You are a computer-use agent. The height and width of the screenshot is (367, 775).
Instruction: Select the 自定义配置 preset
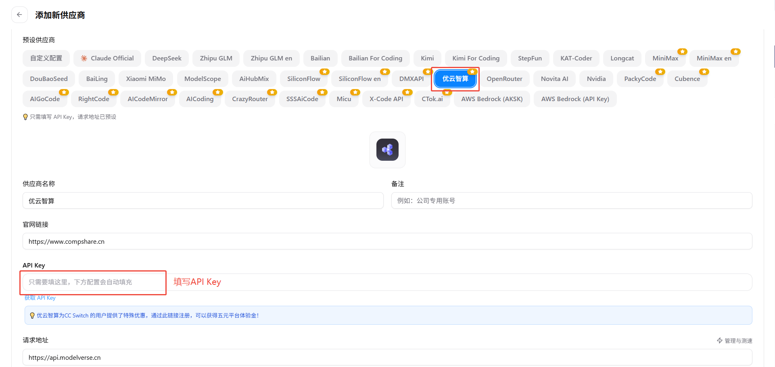[46, 58]
